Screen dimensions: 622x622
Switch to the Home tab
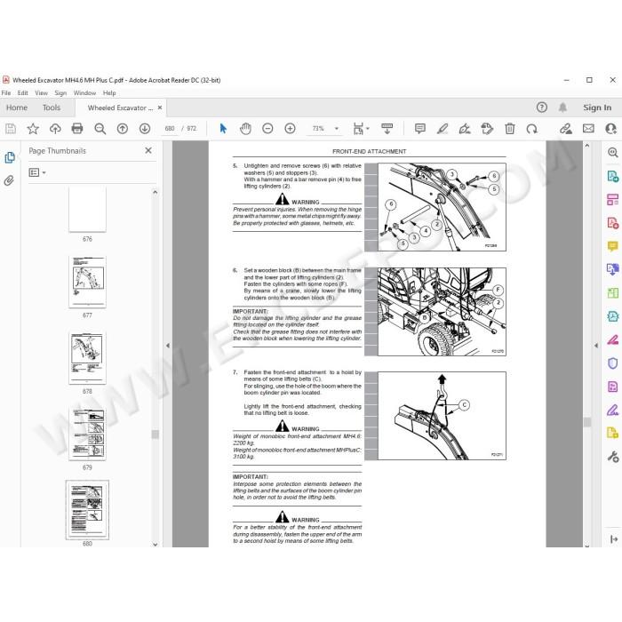(17, 108)
